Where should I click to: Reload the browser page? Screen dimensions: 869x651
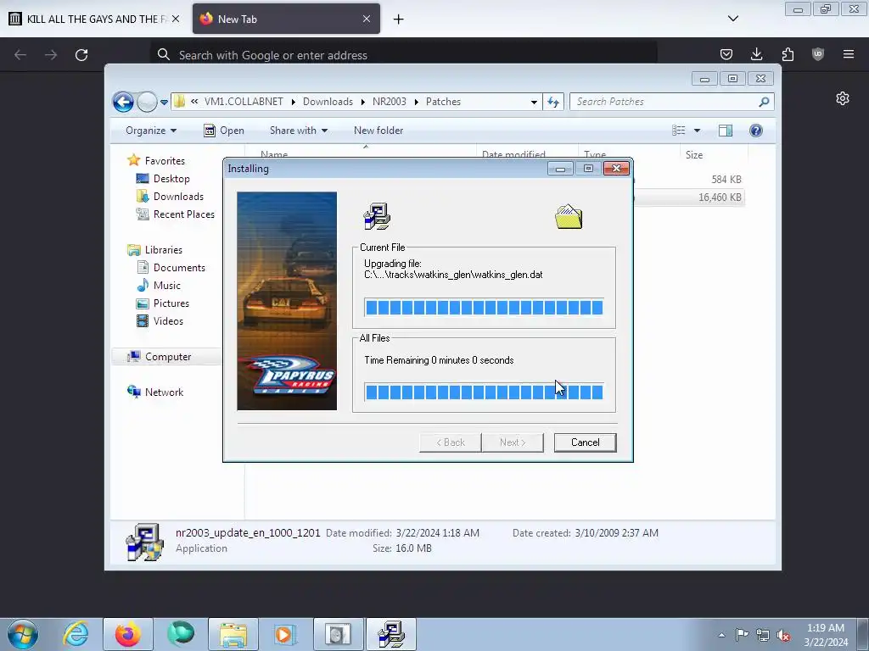coord(81,55)
